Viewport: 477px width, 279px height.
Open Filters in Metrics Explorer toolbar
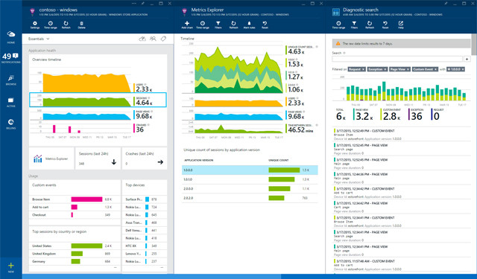tap(218, 25)
